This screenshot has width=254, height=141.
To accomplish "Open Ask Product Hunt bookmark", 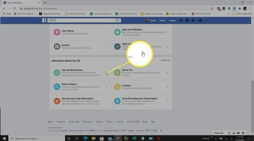I will 201,14.
